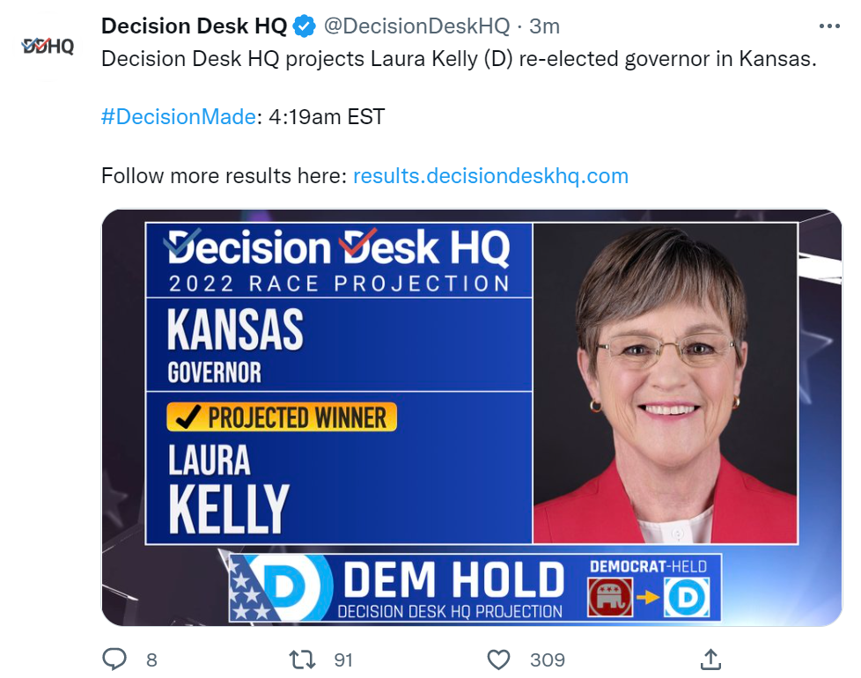Open the 3m timestamp link
Viewport: 861px width, 678px height.
click(544, 26)
